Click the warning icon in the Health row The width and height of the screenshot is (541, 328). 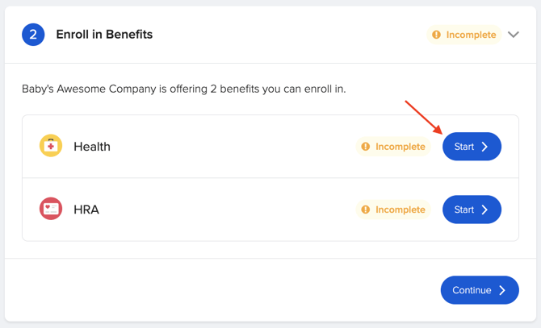click(x=366, y=147)
